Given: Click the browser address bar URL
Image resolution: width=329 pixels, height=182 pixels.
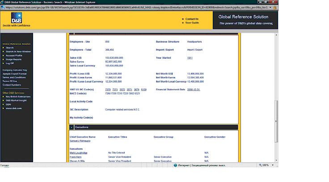Looking at the screenshot, I should [136, 7].
